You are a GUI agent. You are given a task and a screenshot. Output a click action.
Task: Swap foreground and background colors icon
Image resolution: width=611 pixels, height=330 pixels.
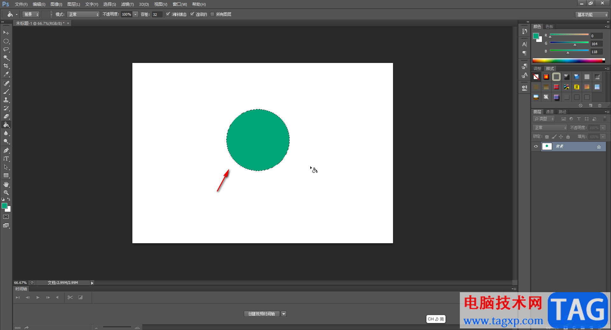(x=9, y=199)
